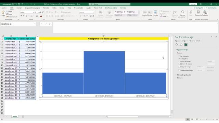Viewport: 219px width, 123px height.
Task: Toggle bold N formatting
Action: (21, 16)
